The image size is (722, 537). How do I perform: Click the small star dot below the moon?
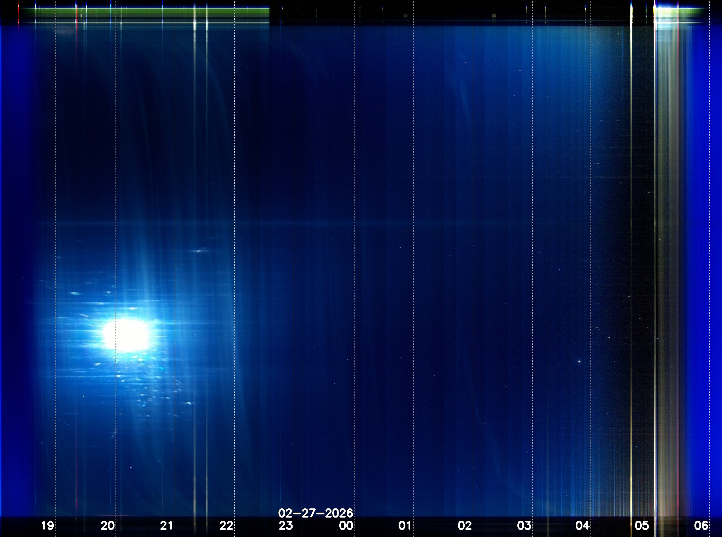tap(131, 468)
